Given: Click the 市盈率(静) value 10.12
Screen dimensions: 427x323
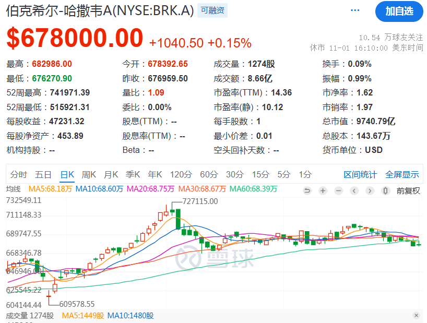Looking at the screenshot, I should [x=272, y=107].
